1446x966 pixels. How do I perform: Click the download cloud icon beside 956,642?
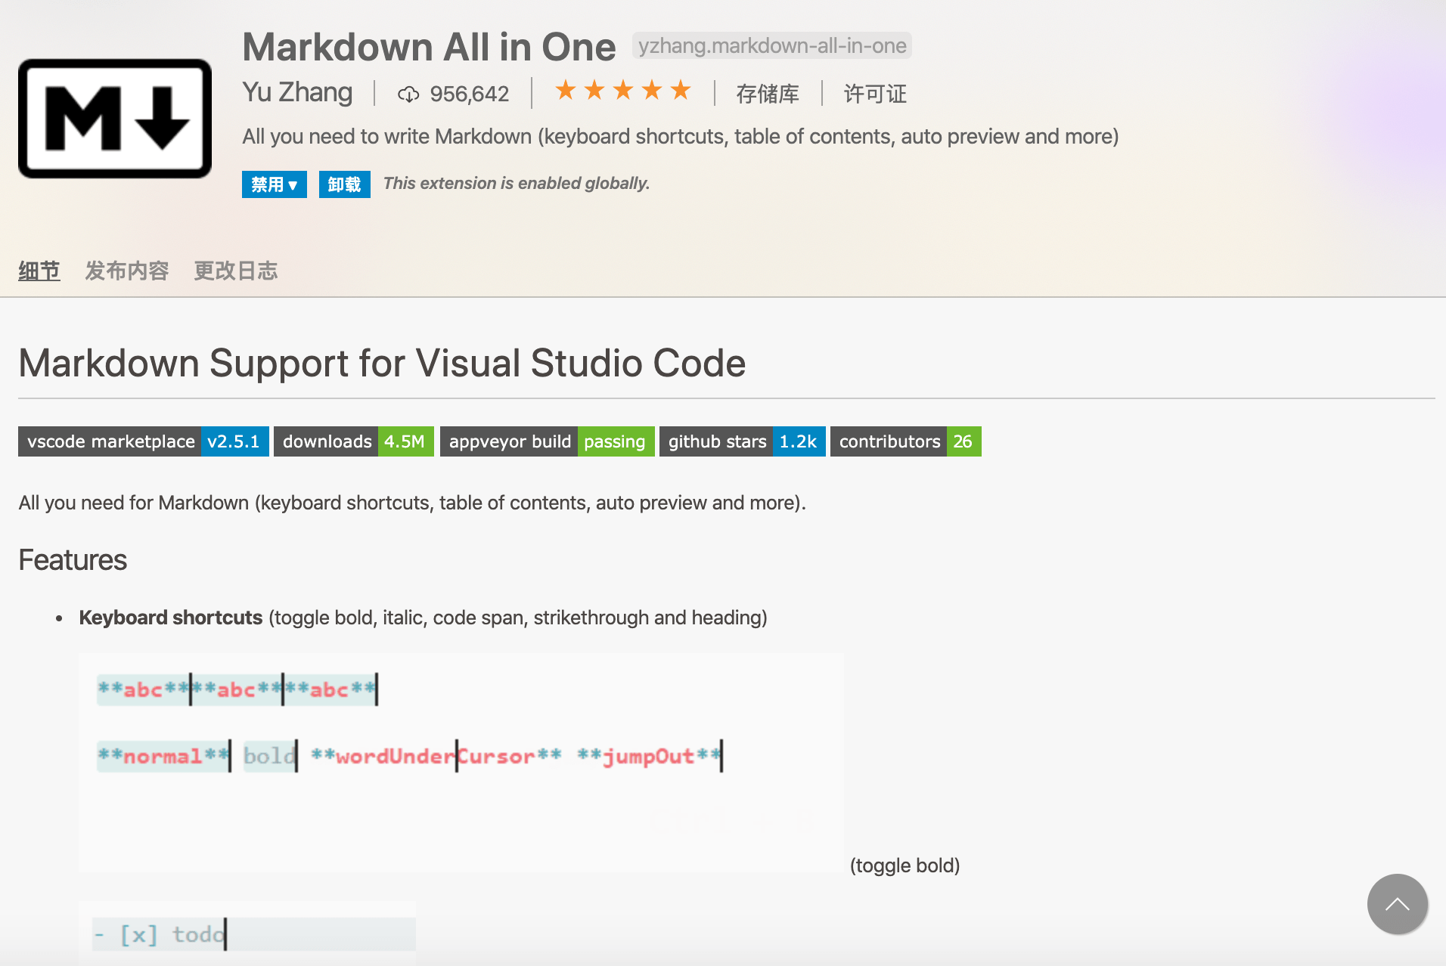[x=408, y=94]
